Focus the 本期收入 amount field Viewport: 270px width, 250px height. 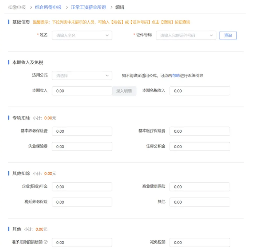[x=82, y=91]
